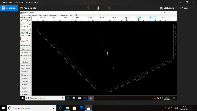The image size is (197, 111).
Task: Click the Windows Start button on the outer taskbar
Action: (x=3, y=108)
